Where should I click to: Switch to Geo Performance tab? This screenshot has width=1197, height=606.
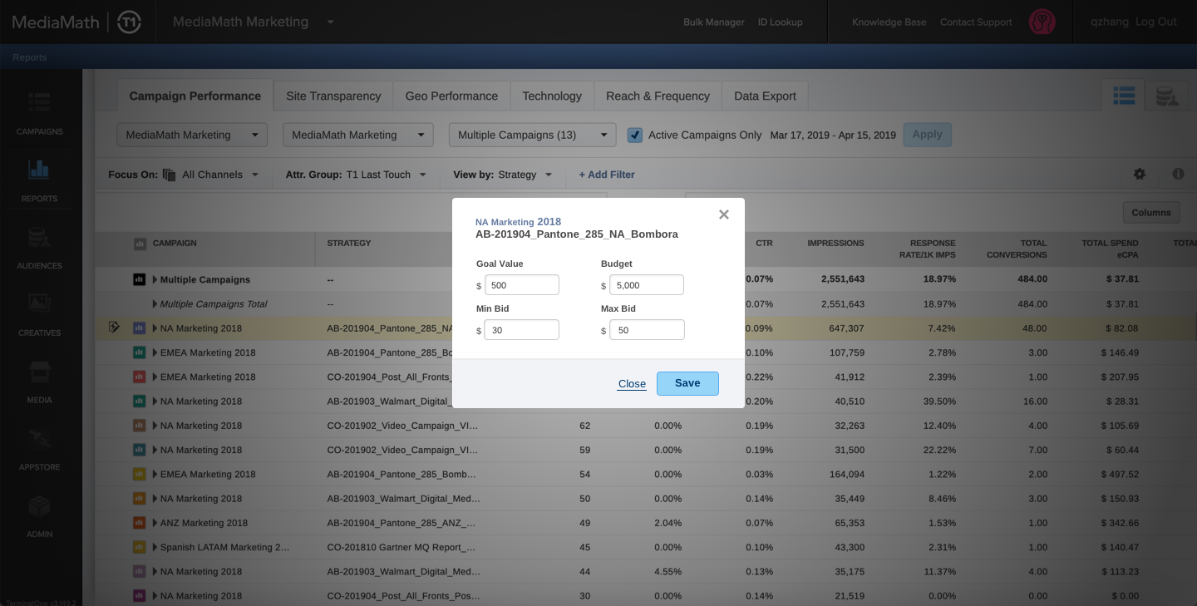[x=451, y=96]
